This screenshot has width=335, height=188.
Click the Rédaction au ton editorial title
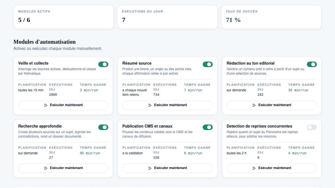click(250, 63)
